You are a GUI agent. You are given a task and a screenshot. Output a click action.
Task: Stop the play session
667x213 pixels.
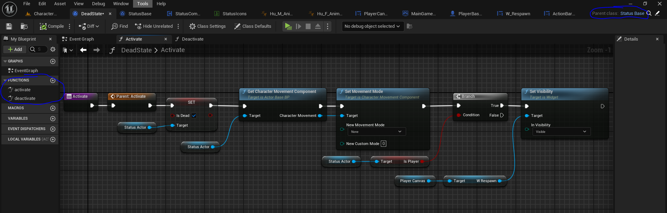coord(308,26)
